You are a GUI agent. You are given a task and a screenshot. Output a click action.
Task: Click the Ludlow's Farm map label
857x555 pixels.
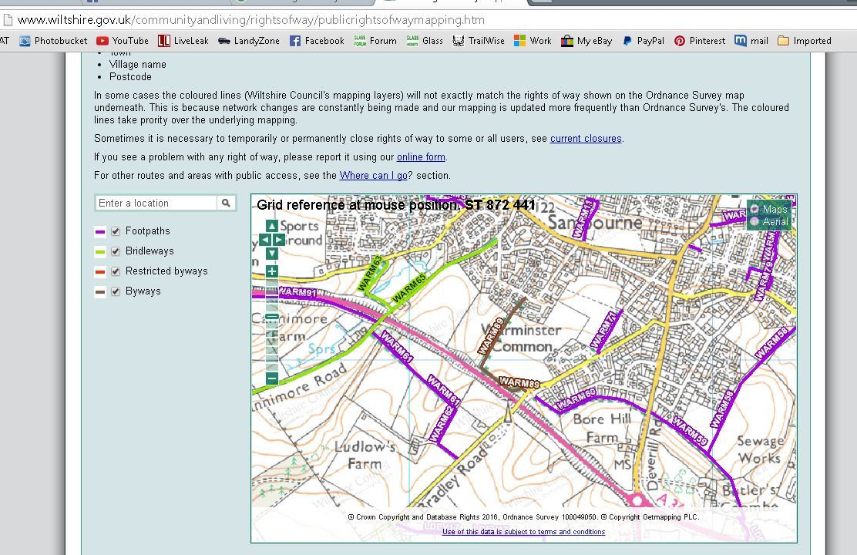[365, 455]
